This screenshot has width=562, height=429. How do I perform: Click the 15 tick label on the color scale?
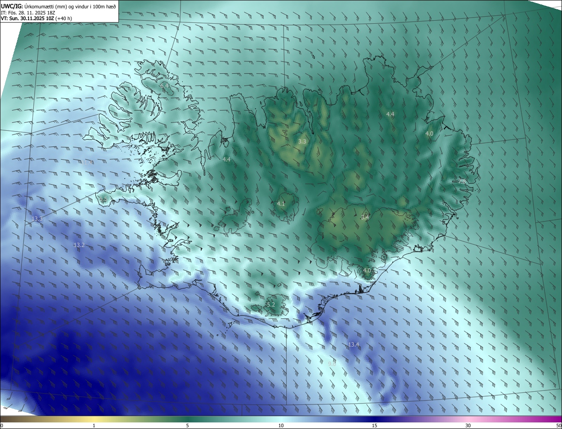[x=375, y=425]
